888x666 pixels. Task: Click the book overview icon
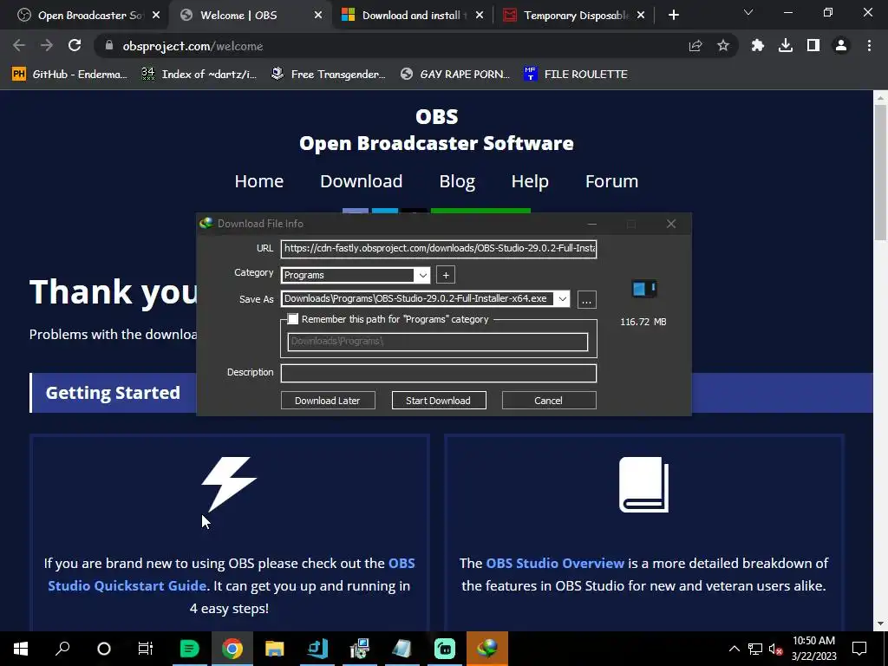point(644,485)
